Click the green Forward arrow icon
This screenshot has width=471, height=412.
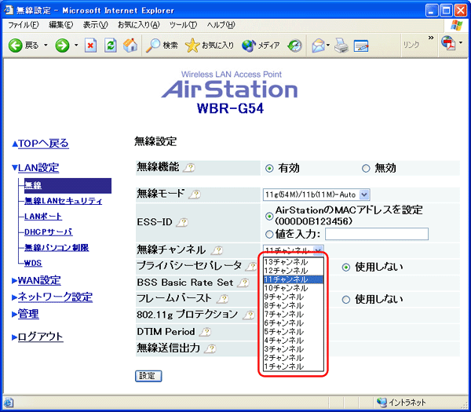pyautogui.click(x=62, y=46)
